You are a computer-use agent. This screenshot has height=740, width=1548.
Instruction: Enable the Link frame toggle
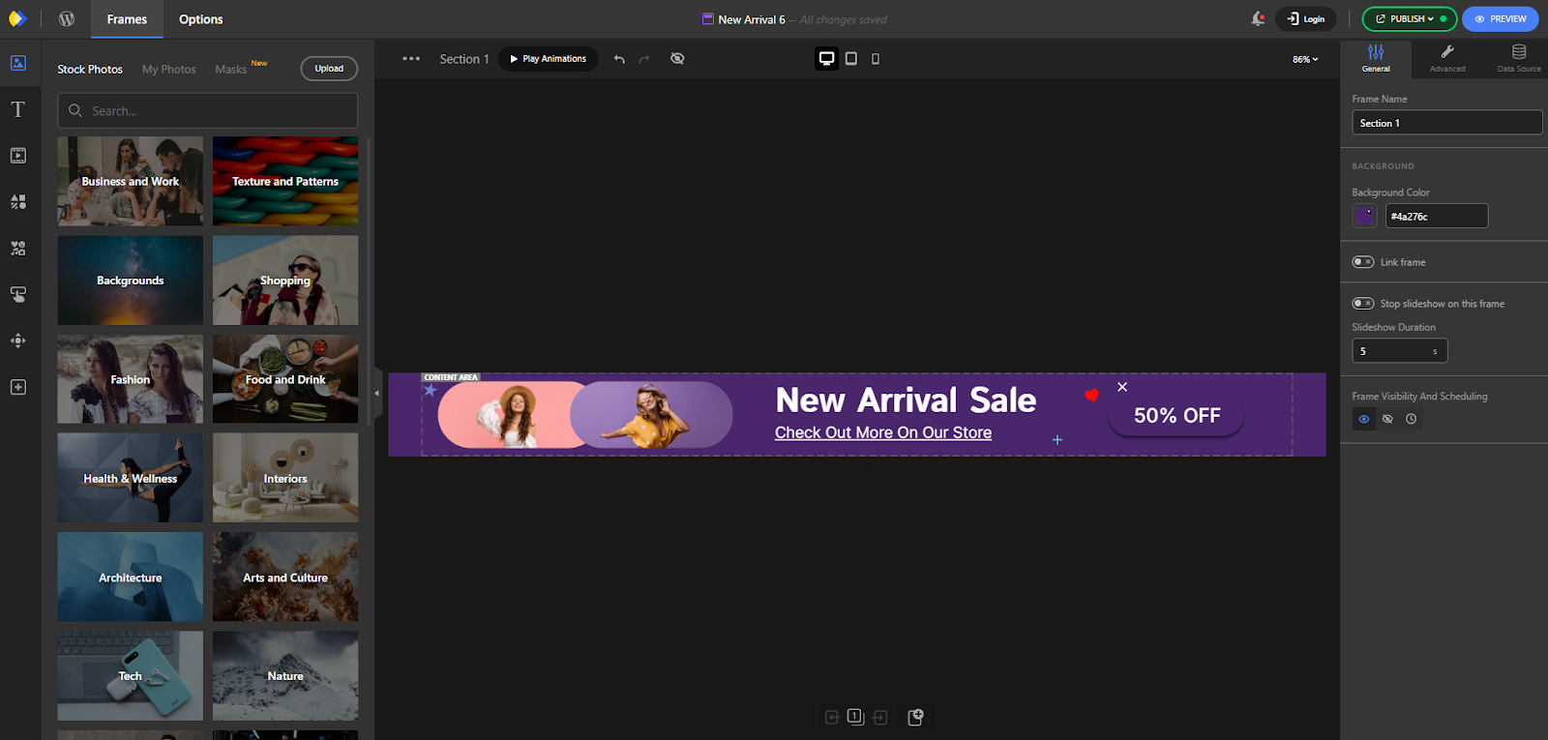coord(1362,262)
